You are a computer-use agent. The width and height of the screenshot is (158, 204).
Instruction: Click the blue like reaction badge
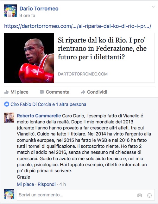[7, 104]
